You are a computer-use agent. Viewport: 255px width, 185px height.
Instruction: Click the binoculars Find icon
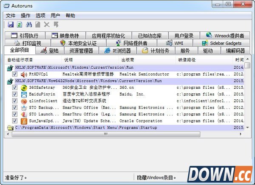pos(29,25)
